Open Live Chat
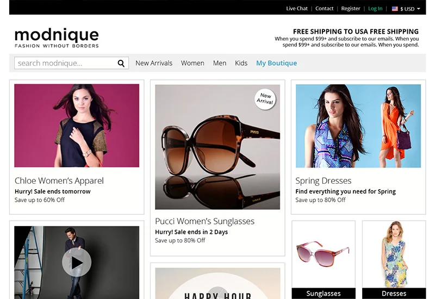The width and height of the screenshot is (435, 299). click(x=297, y=9)
